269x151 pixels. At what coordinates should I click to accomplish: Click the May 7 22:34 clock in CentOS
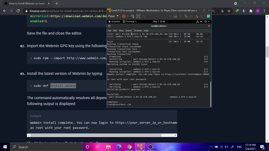(159, 21)
